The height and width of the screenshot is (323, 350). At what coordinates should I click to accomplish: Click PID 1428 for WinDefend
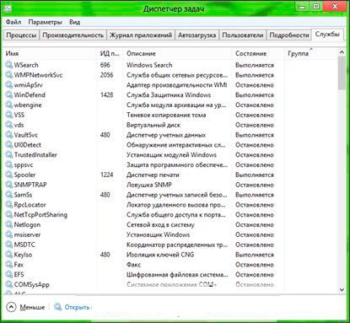point(107,95)
